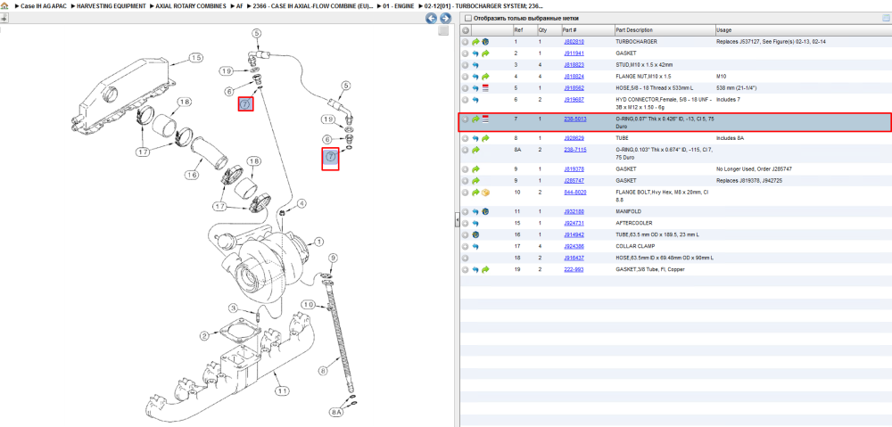The width and height of the screenshot is (892, 427).
Task: Open part number 222-993 link
Action: pyautogui.click(x=574, y=269)
